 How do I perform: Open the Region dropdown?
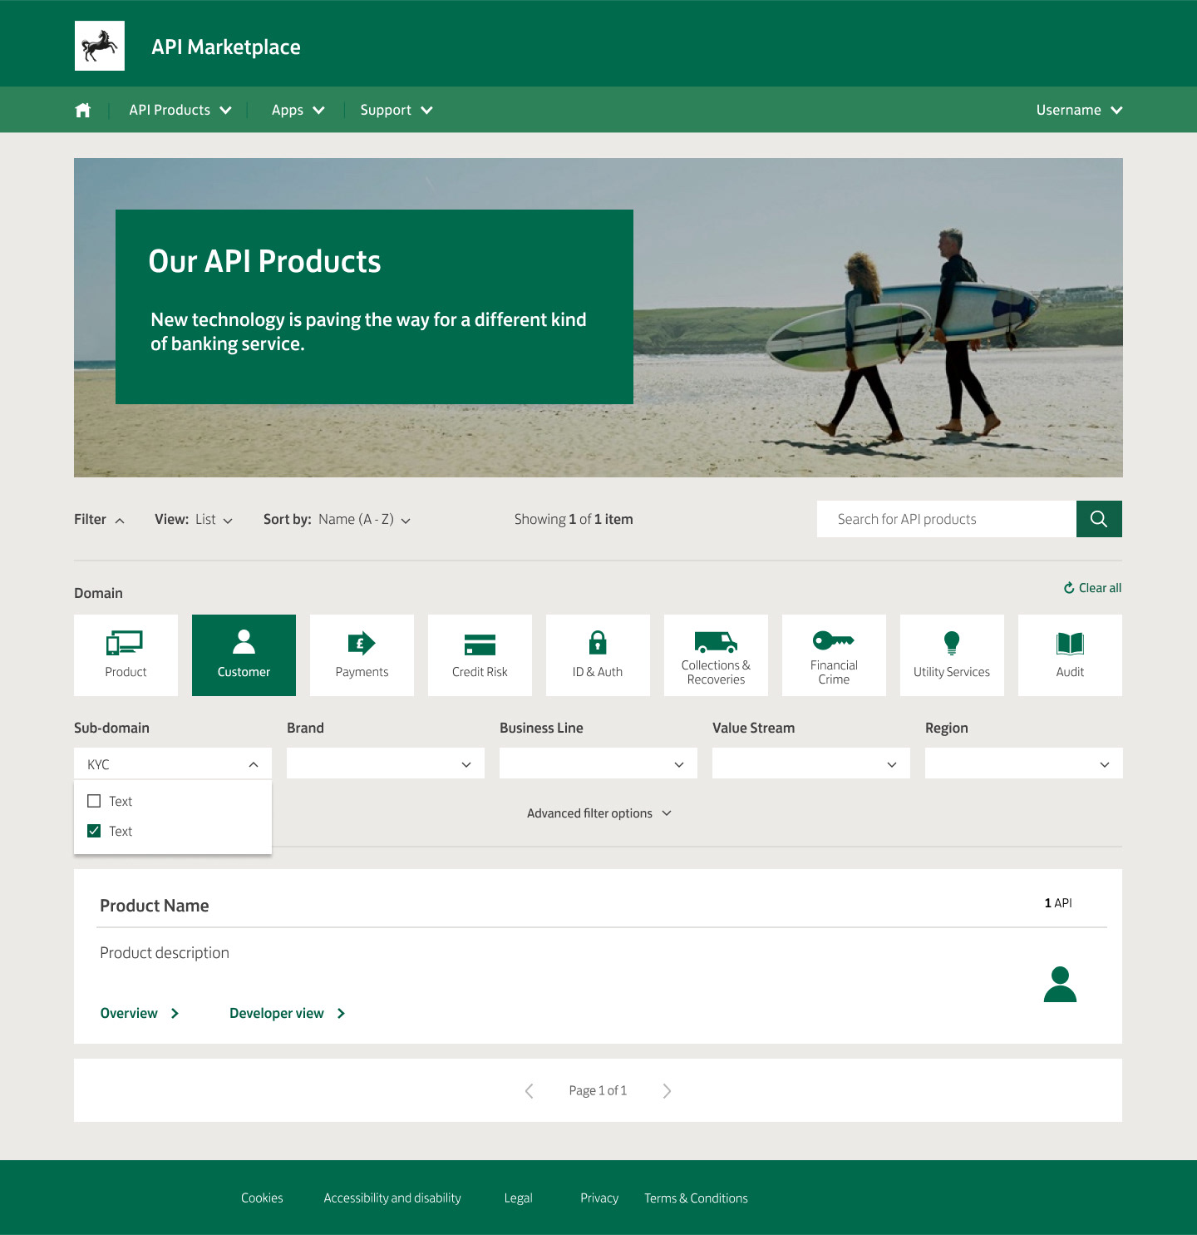click(x=1024, y=763)
